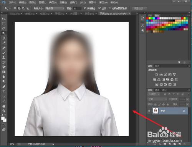This screenshot has height=147, width=192.
Task: Toggle Contiguous checkbox in options bar
Action: click(x=99, y=8)
